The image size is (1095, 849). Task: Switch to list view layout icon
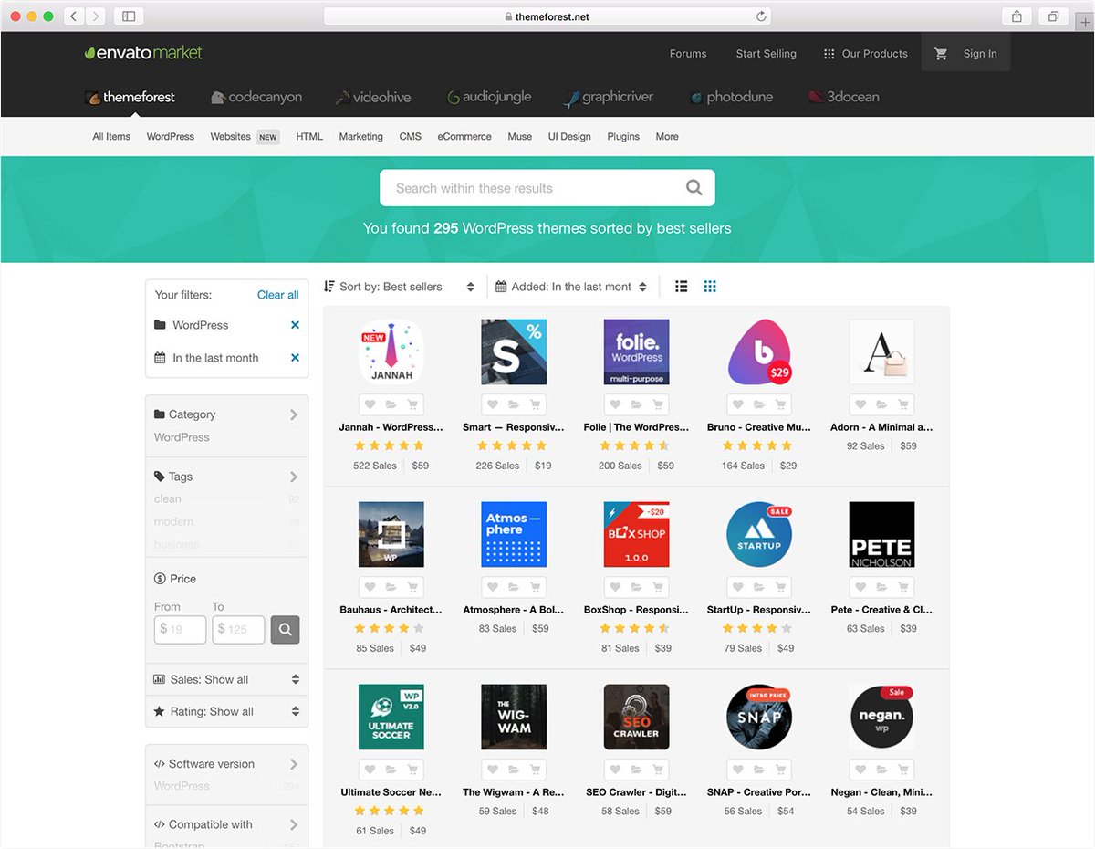681,287
